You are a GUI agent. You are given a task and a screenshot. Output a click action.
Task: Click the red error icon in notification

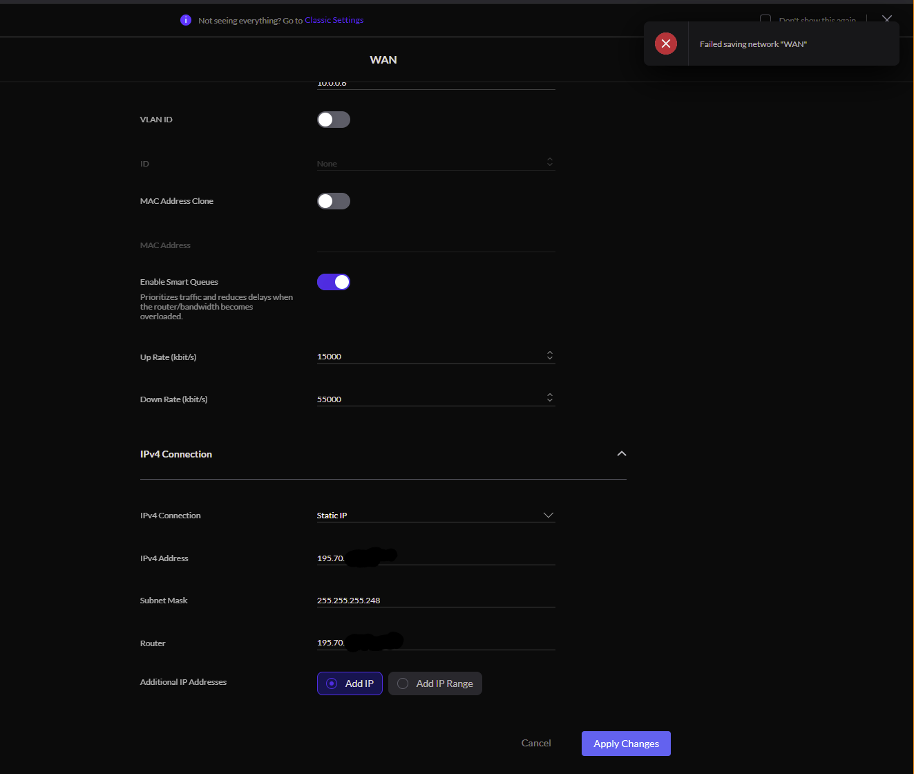click(665, 44)
